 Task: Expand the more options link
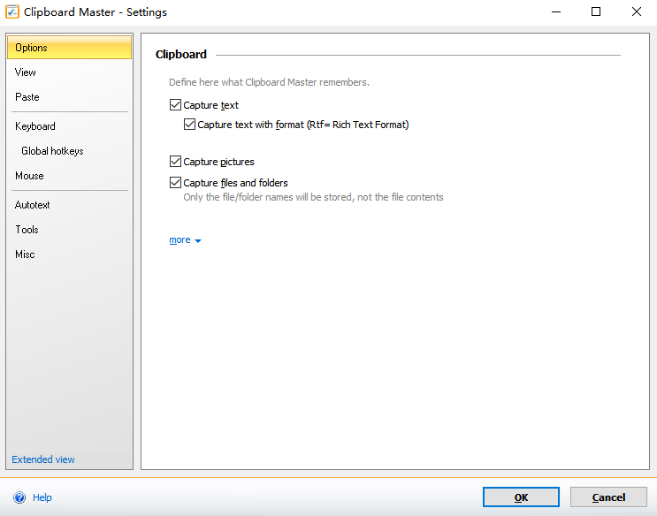(x=180, y=240)
